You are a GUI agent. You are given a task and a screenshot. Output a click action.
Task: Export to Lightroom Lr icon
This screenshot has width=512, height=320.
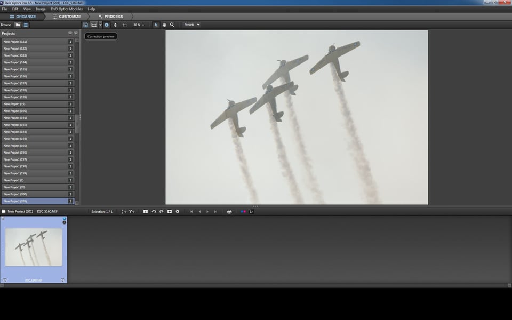(251, 212)
